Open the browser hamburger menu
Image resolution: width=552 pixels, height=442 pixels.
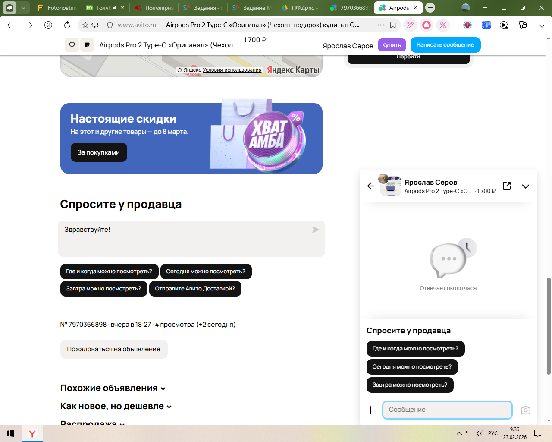pyautogui.click(x=485, y=8)
